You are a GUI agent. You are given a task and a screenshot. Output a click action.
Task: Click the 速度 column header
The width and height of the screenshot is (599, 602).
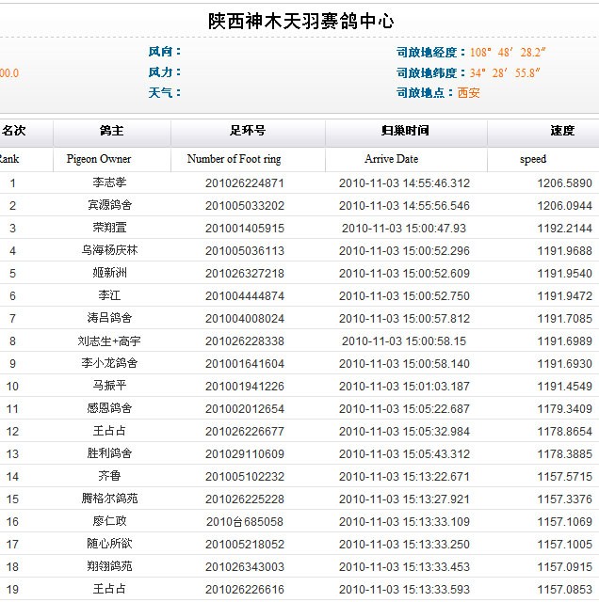(561, 132)
